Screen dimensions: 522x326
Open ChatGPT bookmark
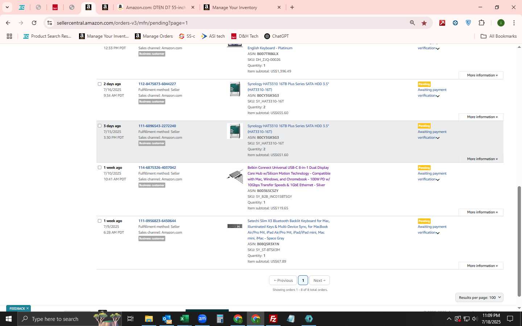pos(277,36)
